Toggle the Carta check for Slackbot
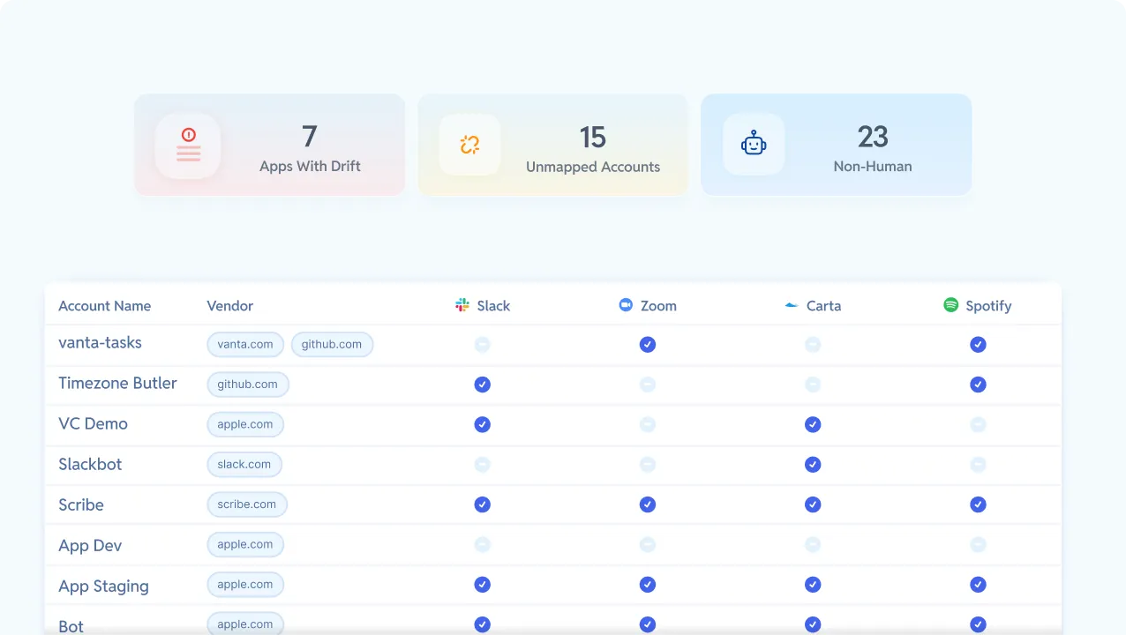Image resolution: width=1126 pixels, height=635 pixels. [x=813, y=464]
